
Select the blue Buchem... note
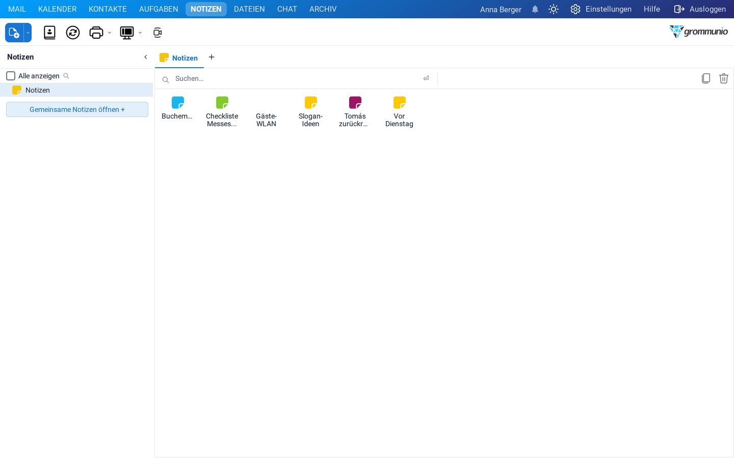[x=177, y=108]
